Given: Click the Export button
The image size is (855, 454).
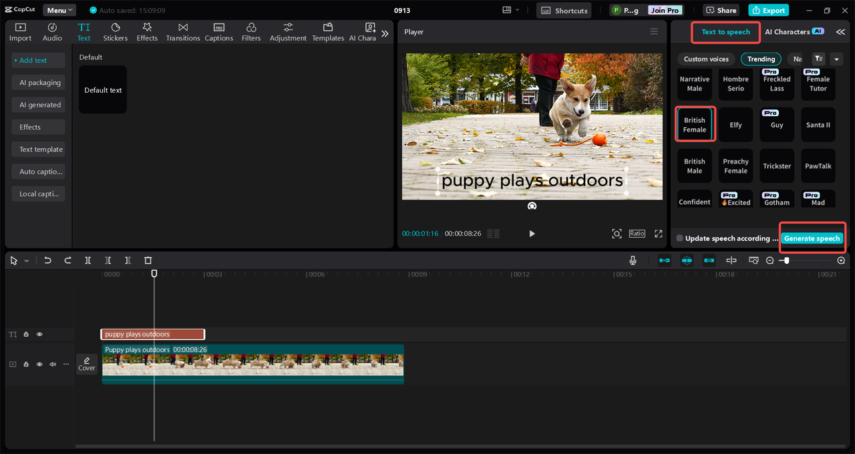Looking at the screenshot, I should [768, 10].
